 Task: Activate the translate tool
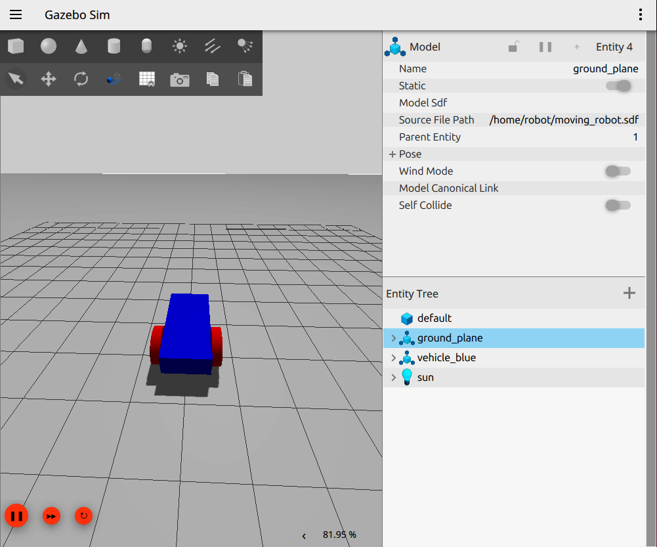coord(48,78)
